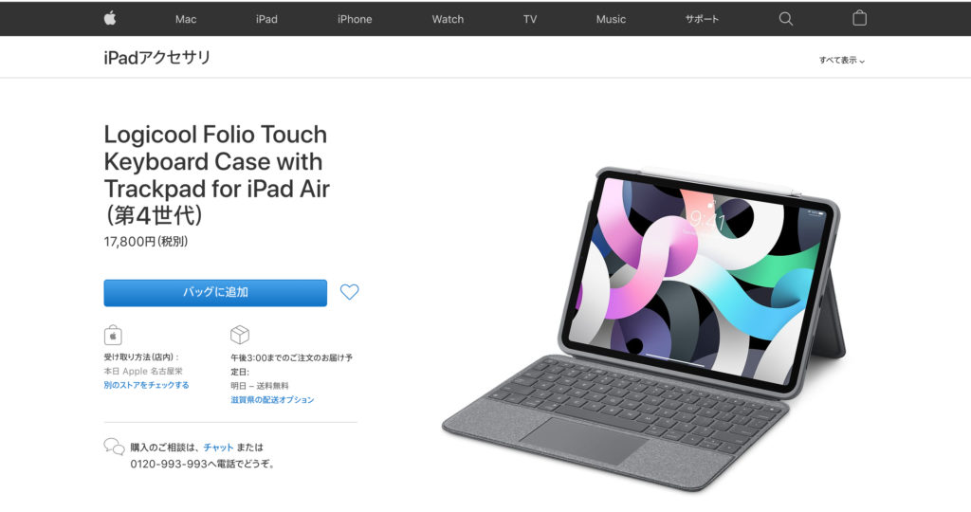Add product to favorites with heart icon
The image size is (971, 512).
pyautogui.click(x=349, y=292)
